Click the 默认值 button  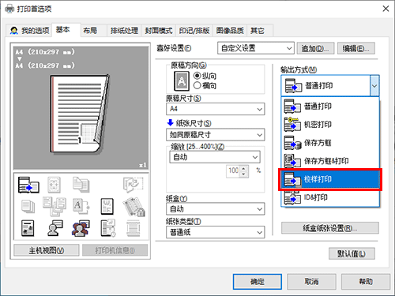click(x=352, y=253)
